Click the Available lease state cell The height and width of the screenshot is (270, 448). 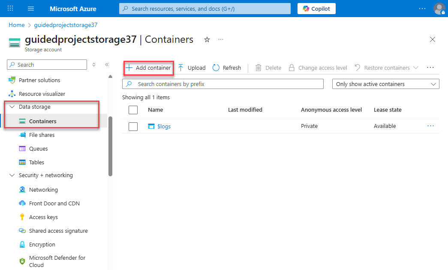tap(385, 126)
